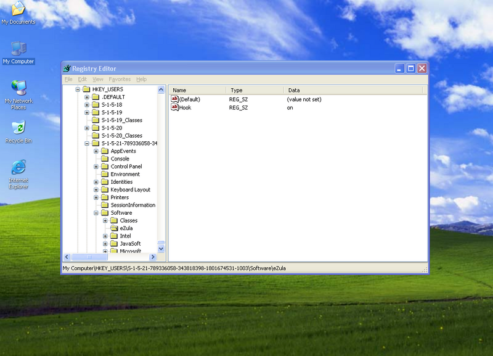
Task: Expand the Identities key
Action: (96, 182)
